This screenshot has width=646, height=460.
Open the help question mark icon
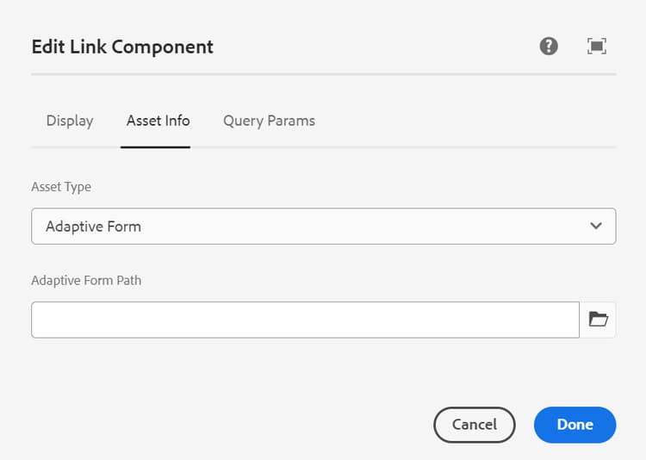point(549,47)
